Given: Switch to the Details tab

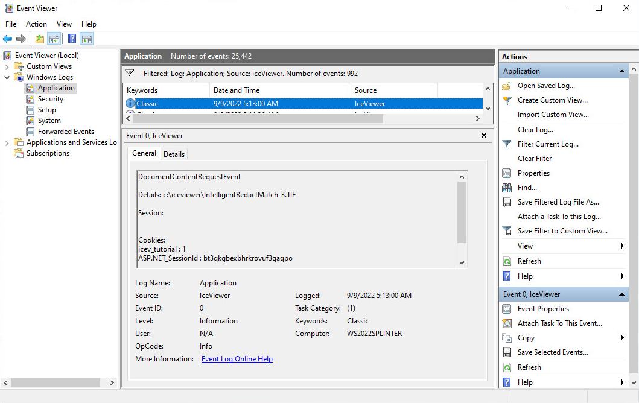Looking at the screenshot, I should [174, 154].
